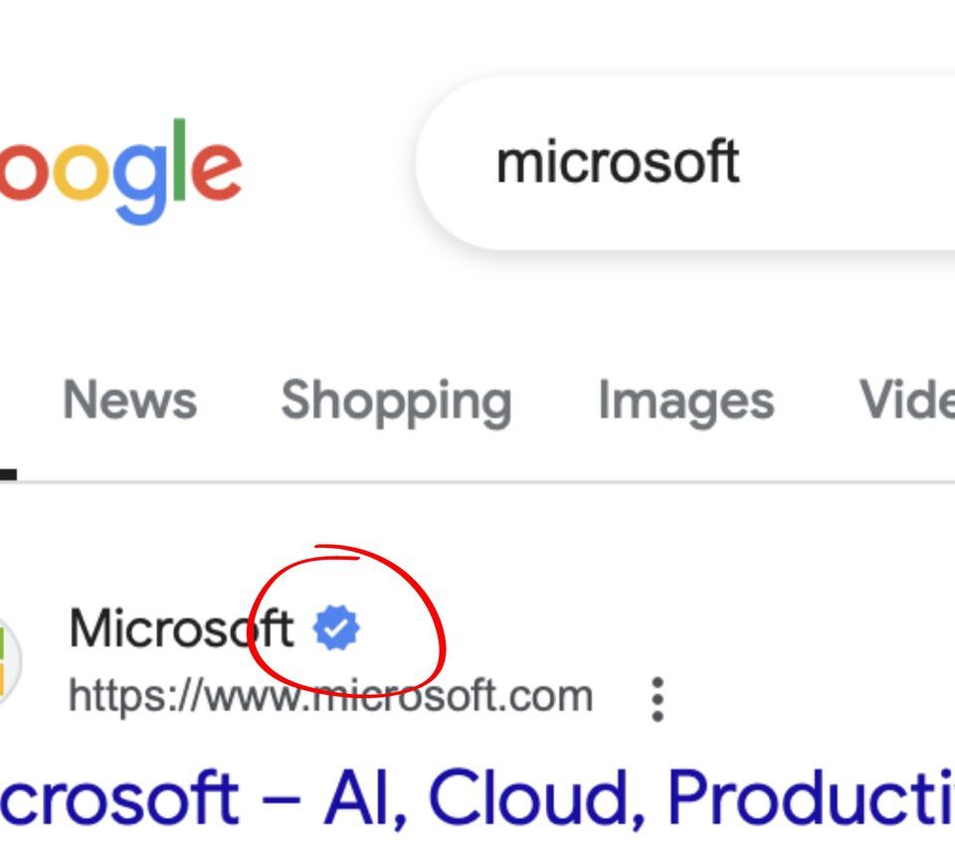
Task: Focus the search box containing 'microsoft'
Action: (696, 162)
